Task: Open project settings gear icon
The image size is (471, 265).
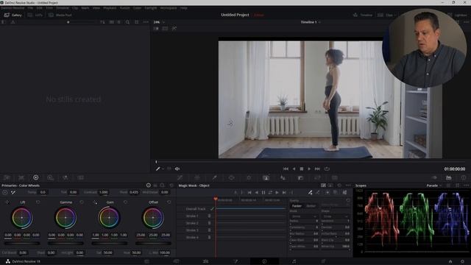Action: (462, 261)
